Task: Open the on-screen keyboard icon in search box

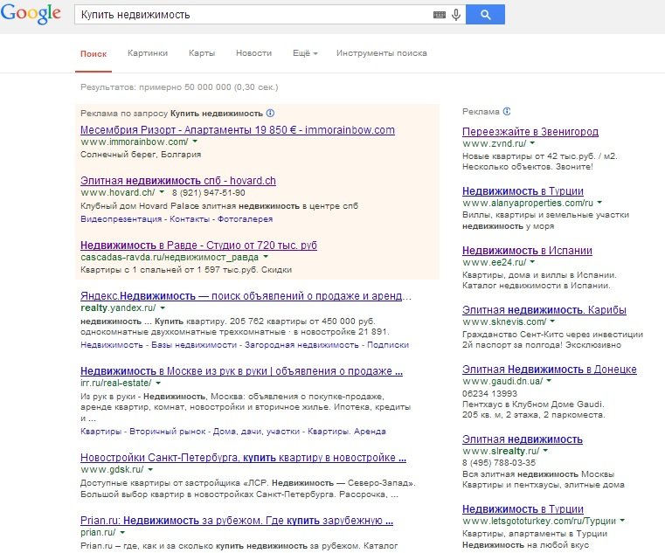Action: pos(440,15)
